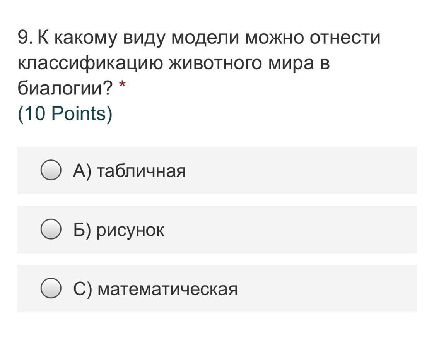
Task: Click the word 'отнести' in the question
Action: coord(345,38)
